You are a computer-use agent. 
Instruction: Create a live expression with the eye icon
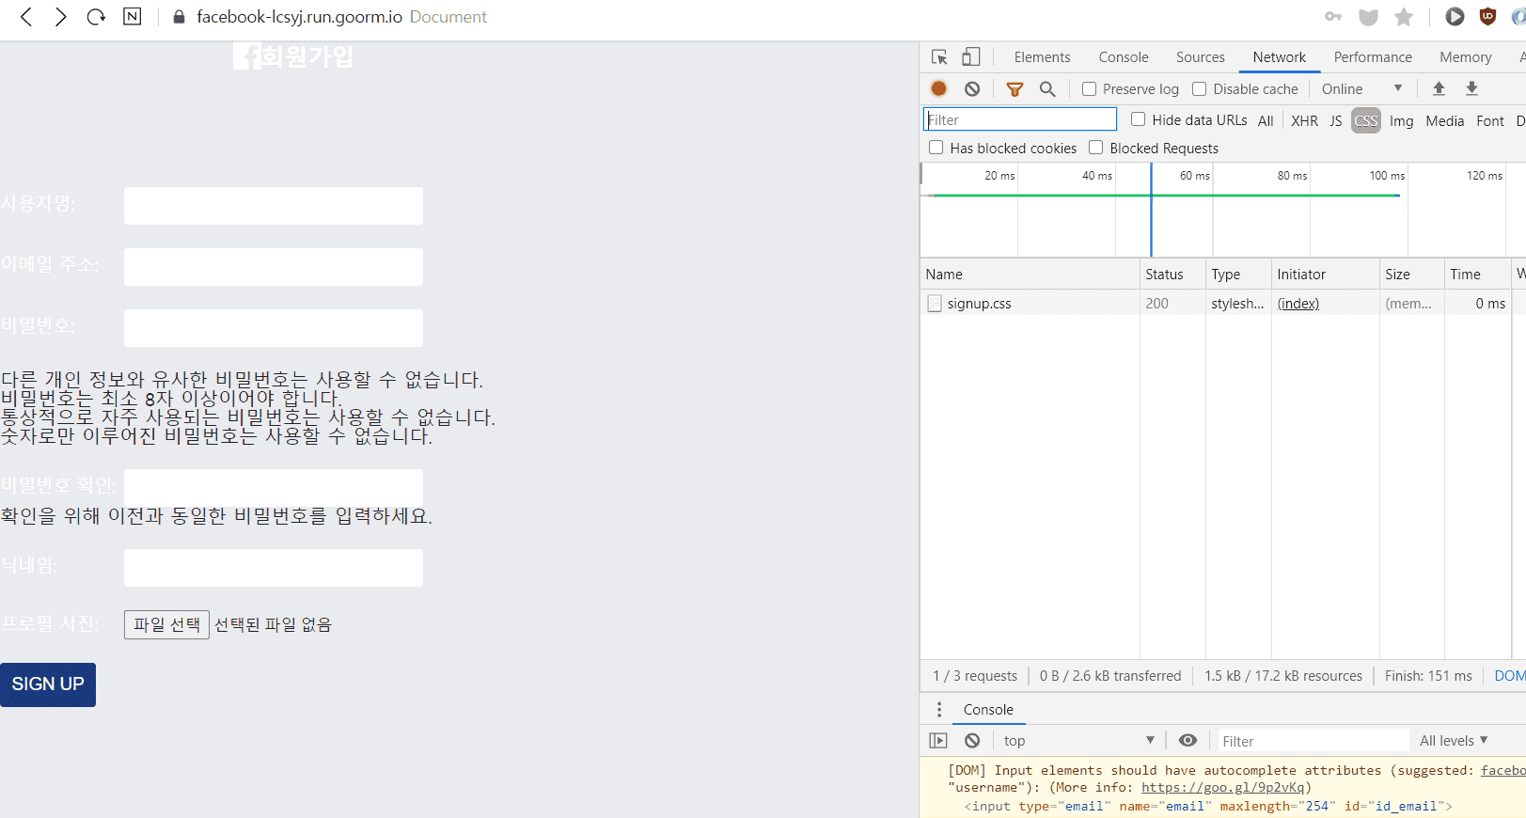[1188, 741]
